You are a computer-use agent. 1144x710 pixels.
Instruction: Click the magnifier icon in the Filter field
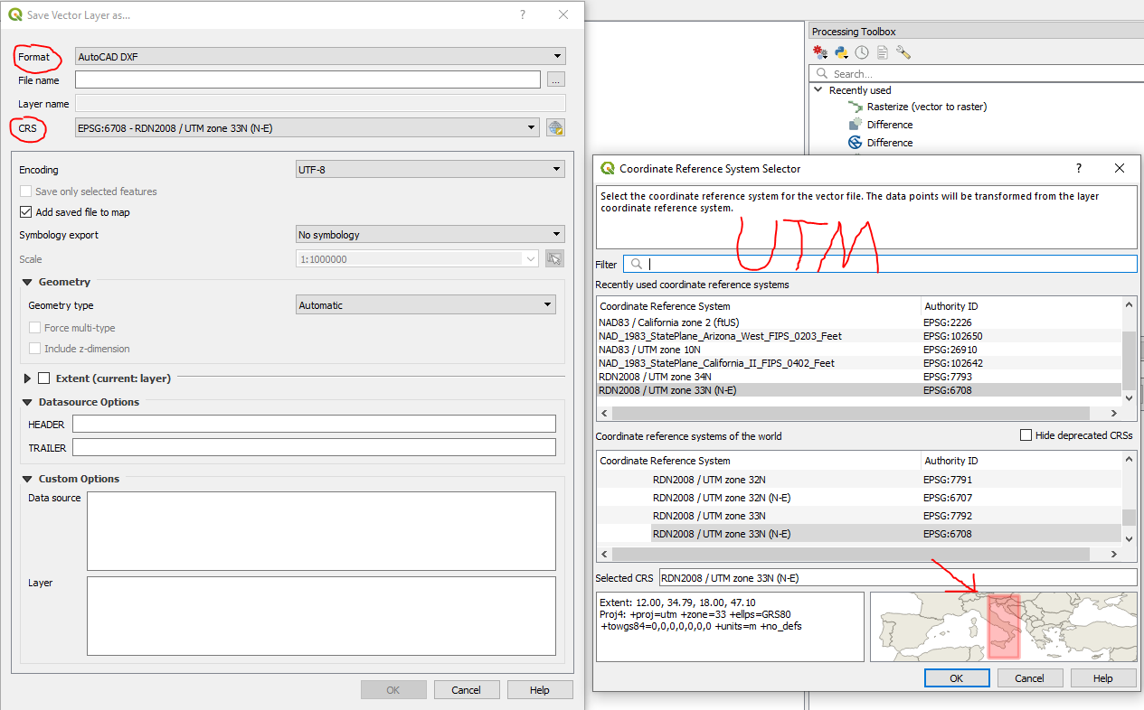tap(636, 265)
